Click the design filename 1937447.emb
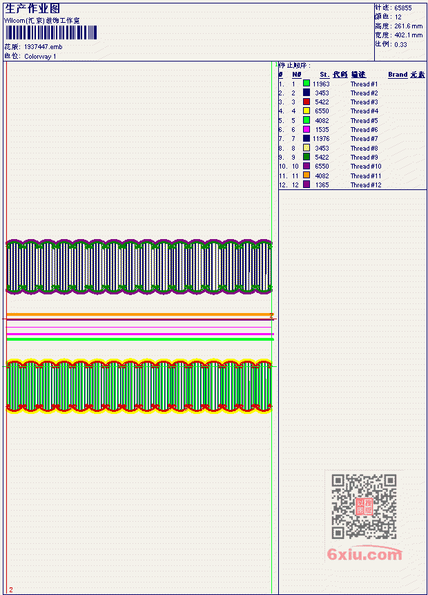 tap(43, 47)
